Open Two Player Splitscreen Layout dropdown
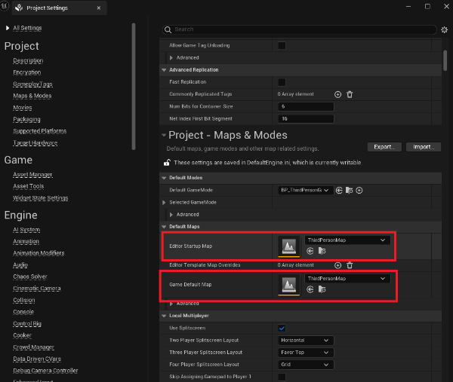Screen dimensions: 453x382 coord(306,341)
